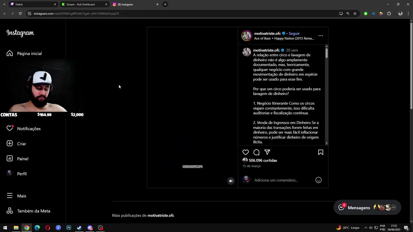Open comments with speech bubble icon
Image resolution: width=413 pixels, height=232 pixels.
point(257,152)
